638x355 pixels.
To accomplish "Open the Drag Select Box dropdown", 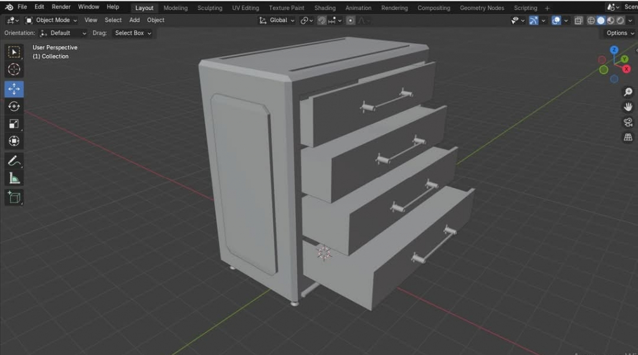I will [133, 33].
